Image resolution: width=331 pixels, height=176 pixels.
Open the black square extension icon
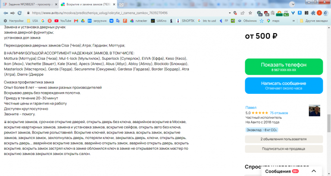[x=306, y=13]
